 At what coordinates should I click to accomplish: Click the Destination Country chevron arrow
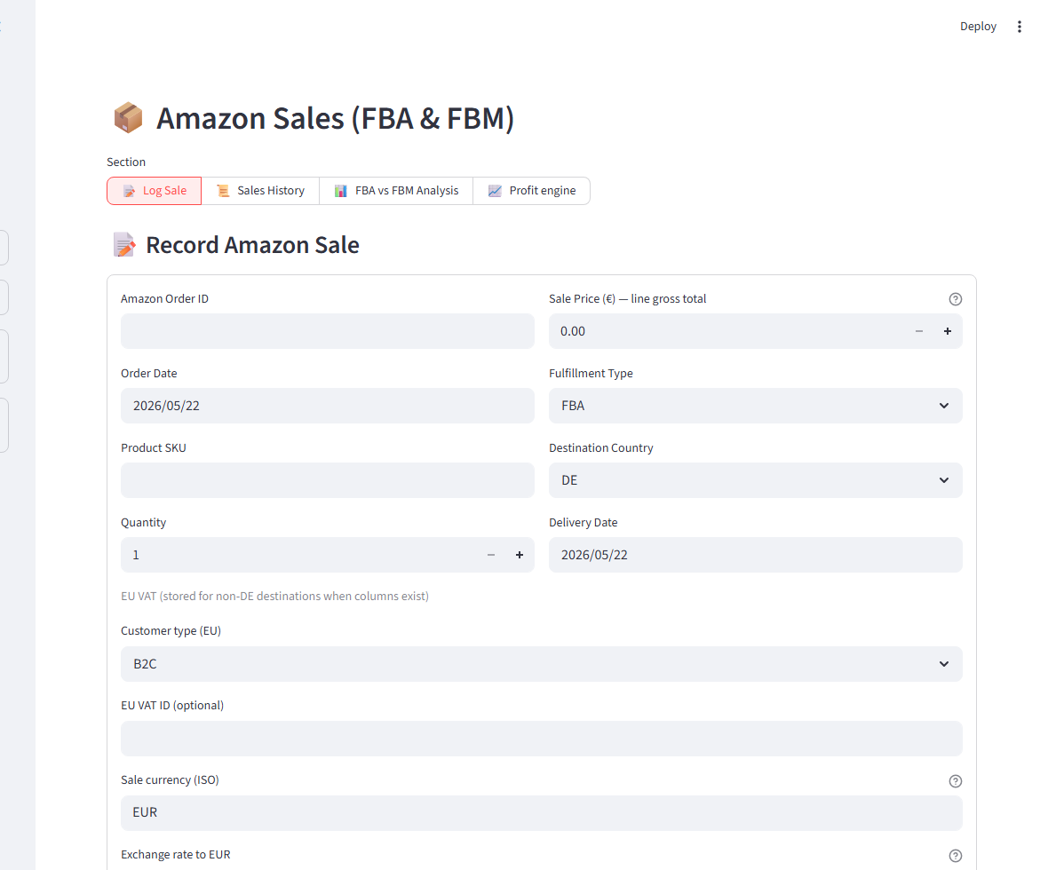point(944,480)
